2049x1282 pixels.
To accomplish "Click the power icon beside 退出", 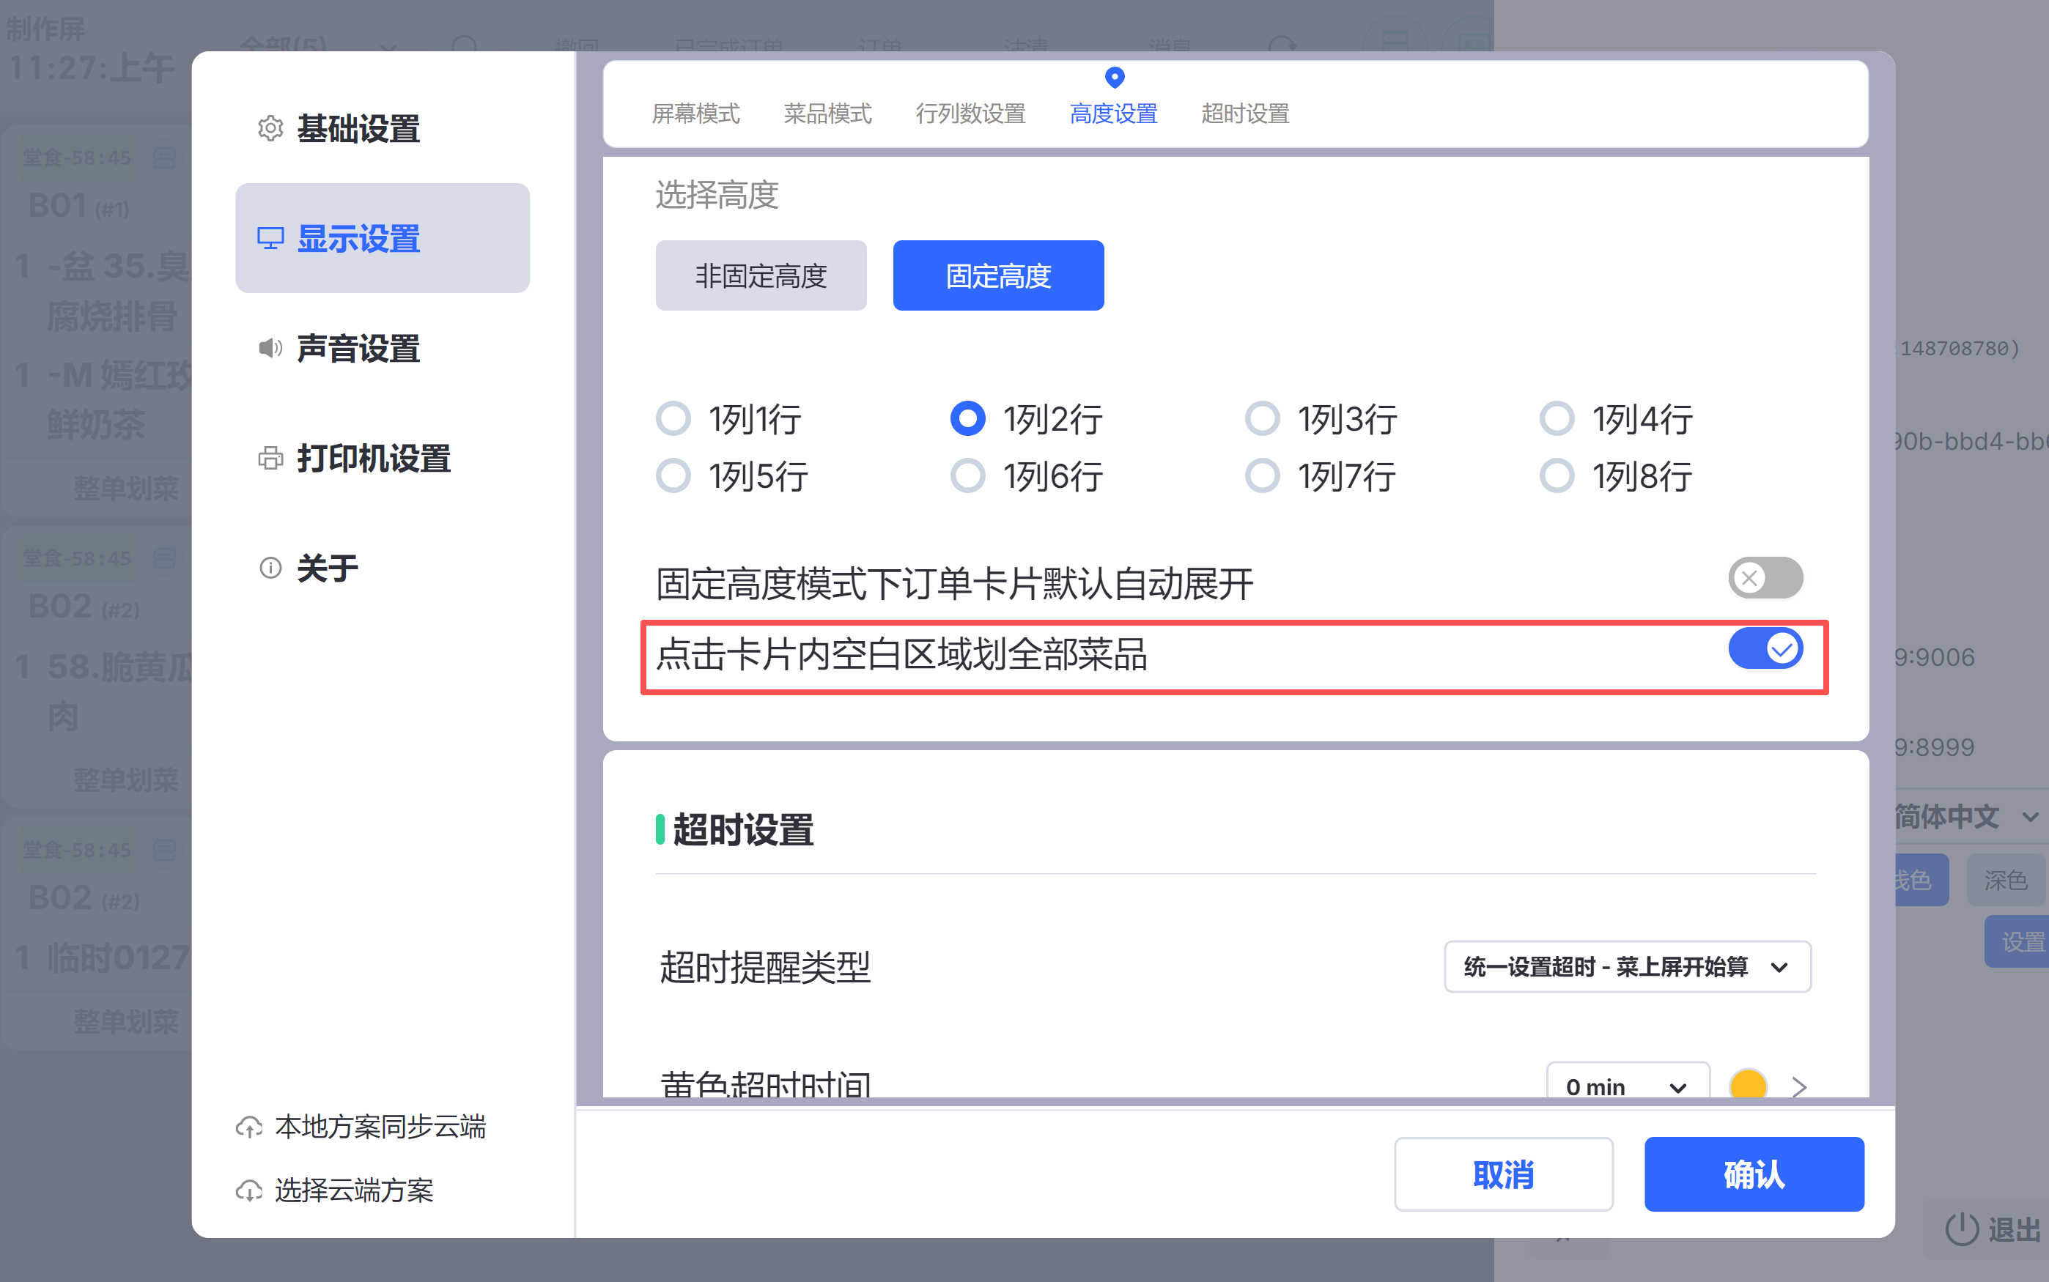I will (x=1961, y=1229).
